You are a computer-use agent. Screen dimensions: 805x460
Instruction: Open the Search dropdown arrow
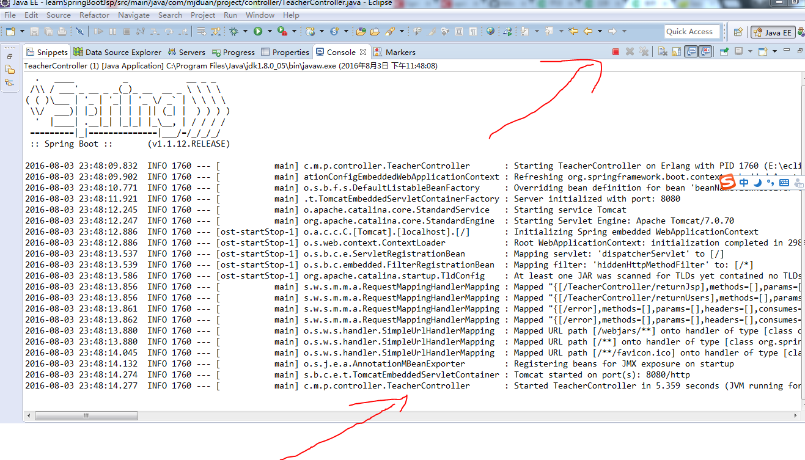click(x=402, y=31)
